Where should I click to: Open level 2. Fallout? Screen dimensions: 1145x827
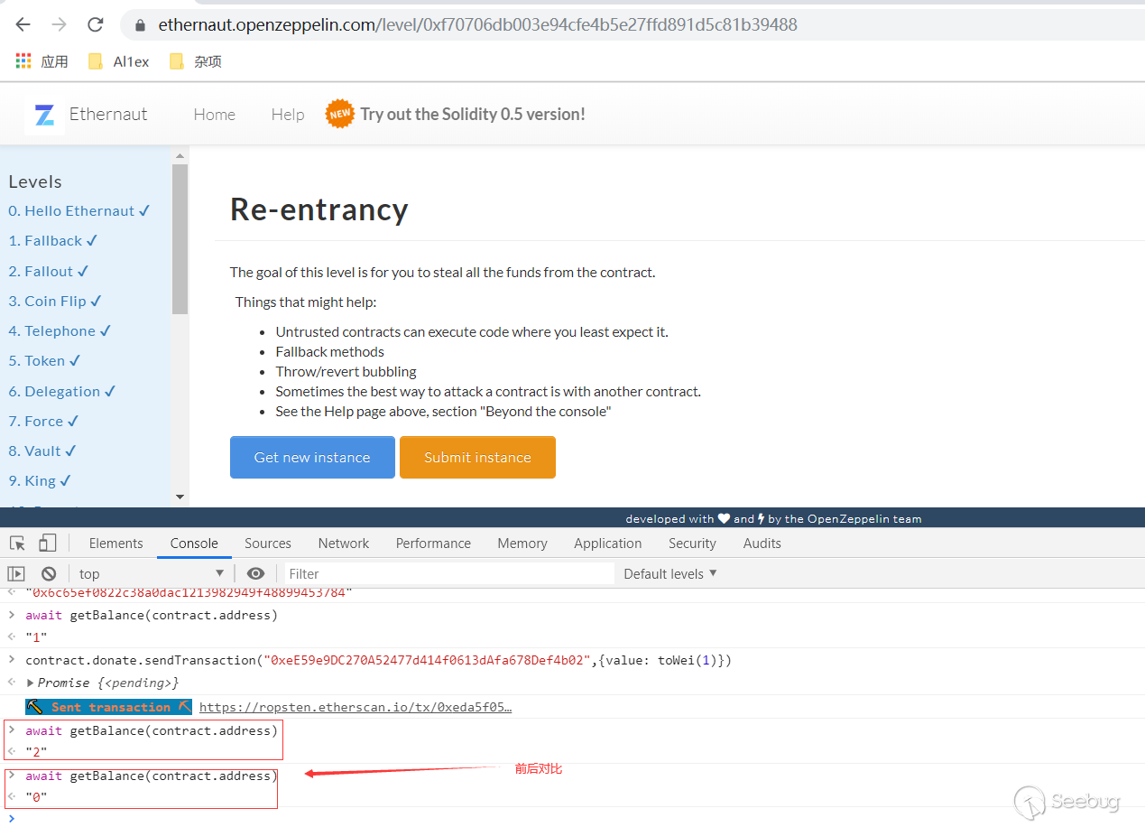[x=49, y=271]
